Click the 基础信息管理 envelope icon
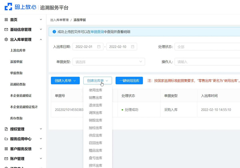This screenshot has height=168, width=240. (6, 30)
